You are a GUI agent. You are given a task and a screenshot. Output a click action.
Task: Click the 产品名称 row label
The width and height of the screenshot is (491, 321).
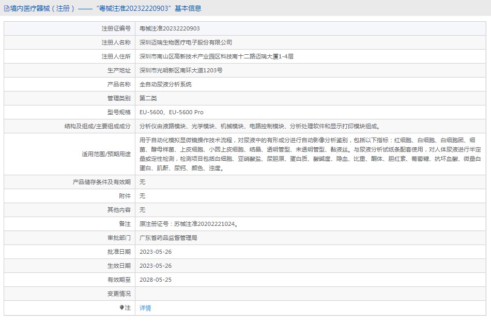pyautogui.click(x=119, y=84)
